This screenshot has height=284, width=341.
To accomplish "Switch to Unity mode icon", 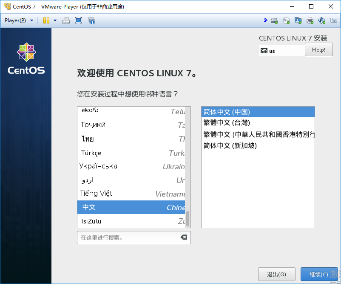I will click(91, 21).
